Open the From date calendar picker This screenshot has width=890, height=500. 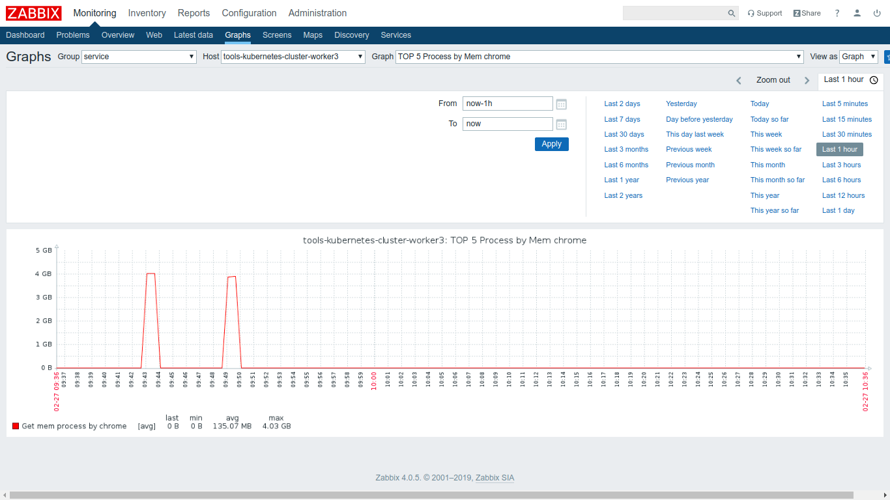[561, 104]
